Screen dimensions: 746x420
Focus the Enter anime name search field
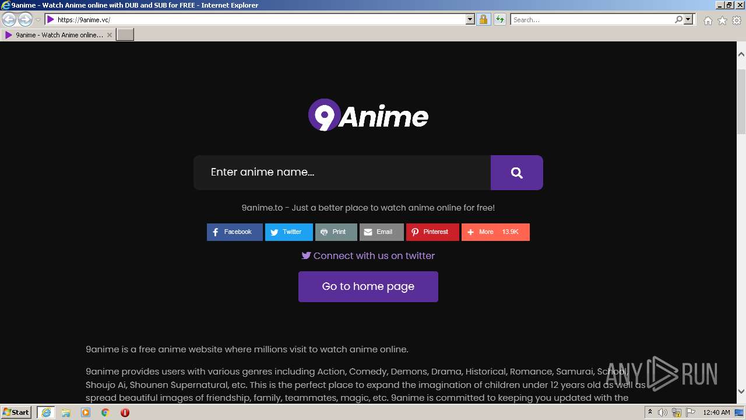(342, 173)
